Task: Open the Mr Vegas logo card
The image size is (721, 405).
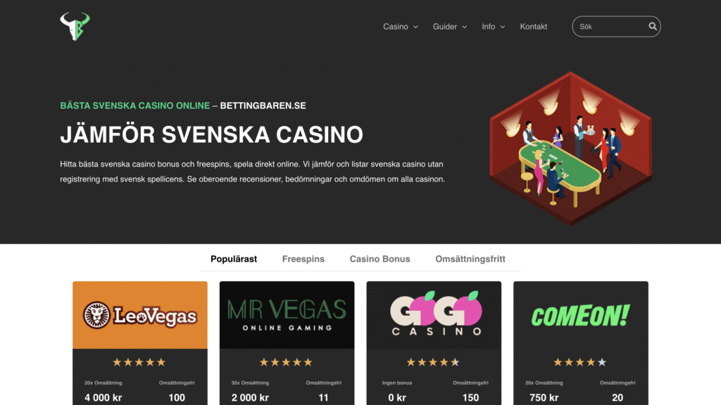Action: [287, 315]
